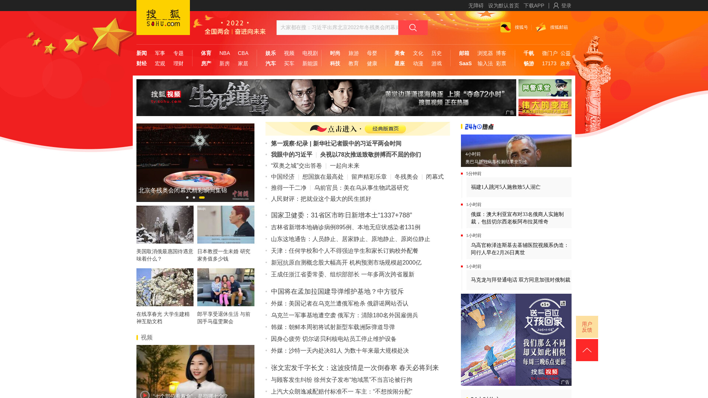The height and width of the screenshot is (398, 708).
Task: Open 伟大的变革 banner
Action: pos(545,107)
